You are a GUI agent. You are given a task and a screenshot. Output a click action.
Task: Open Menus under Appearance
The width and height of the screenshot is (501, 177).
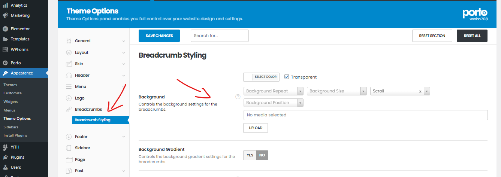(9, 110)
